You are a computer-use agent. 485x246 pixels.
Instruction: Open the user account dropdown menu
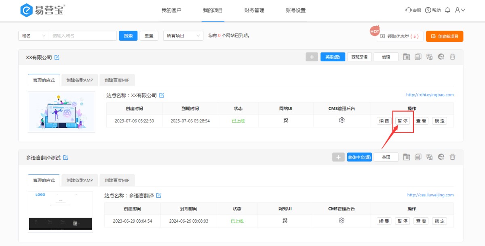point(460,10)
